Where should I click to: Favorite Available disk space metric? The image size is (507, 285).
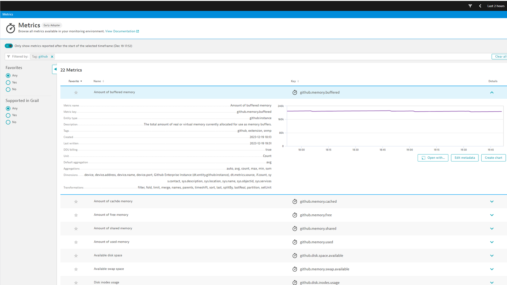pyautogui.click(x=76, y=256)
